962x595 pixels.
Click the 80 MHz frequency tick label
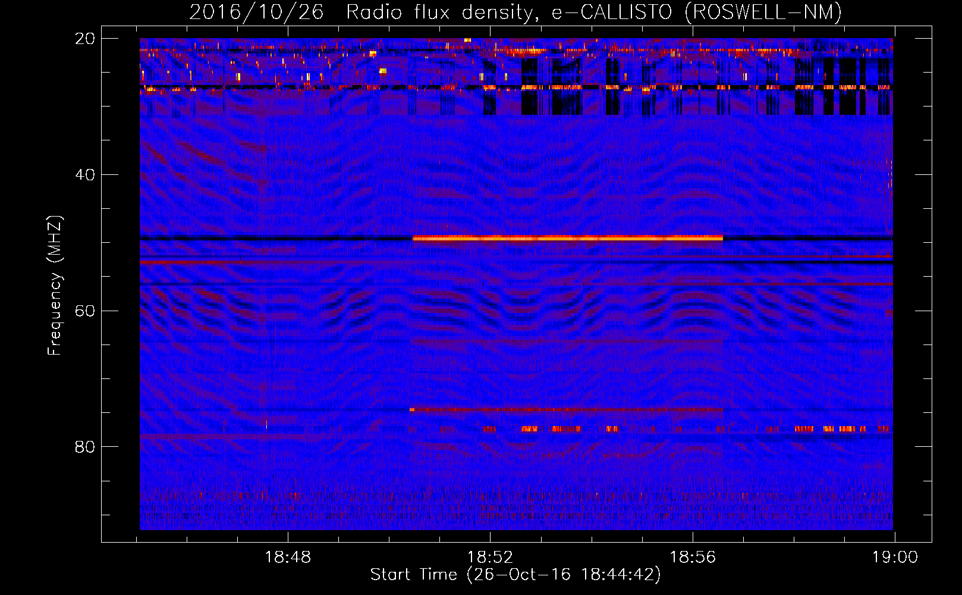tap(84, 447)
